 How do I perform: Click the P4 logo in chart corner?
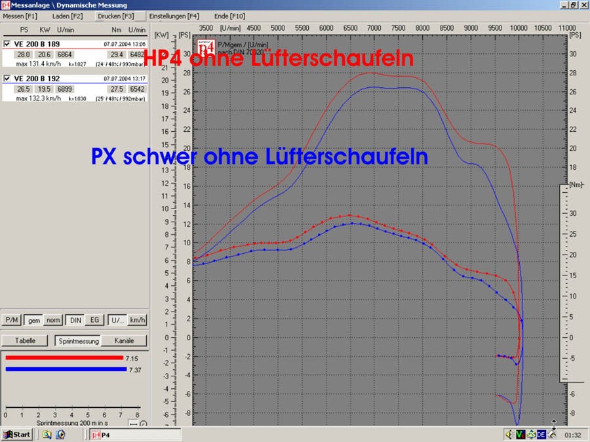(206, 47)
